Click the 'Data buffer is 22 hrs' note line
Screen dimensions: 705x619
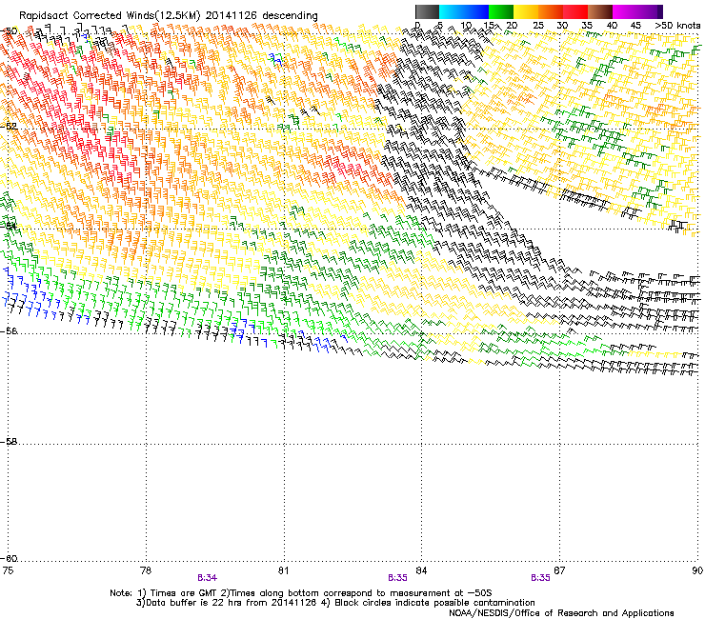coord(335,603)
